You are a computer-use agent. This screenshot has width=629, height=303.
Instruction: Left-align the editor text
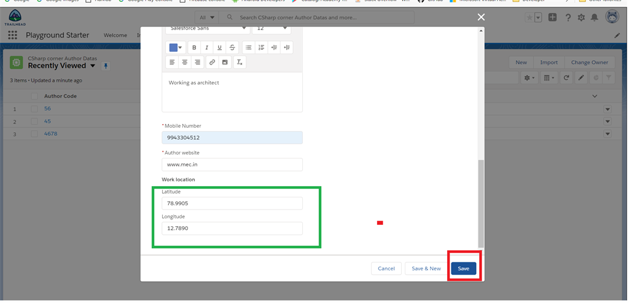(x=172, y=62)
